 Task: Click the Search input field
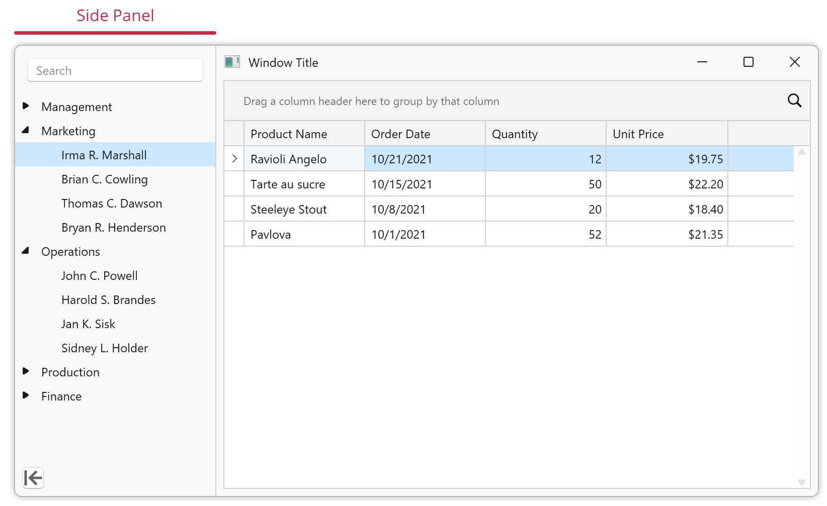[x=115, y=70]
